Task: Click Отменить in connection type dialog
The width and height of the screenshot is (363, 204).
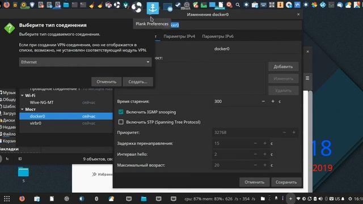Action: [x=106, y=82]
